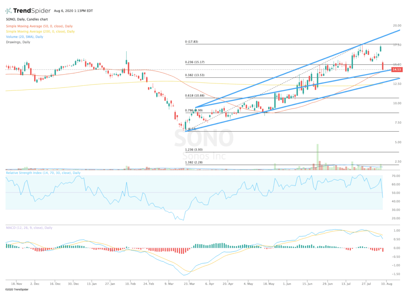Click the '23. Mar' date on time axis
The width and height of the screenshot is (408, 292).
[189, 284]
